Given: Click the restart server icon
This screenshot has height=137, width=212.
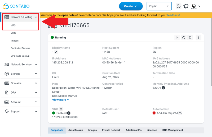Looking at the screenshot, I should (x=184, y=38).
